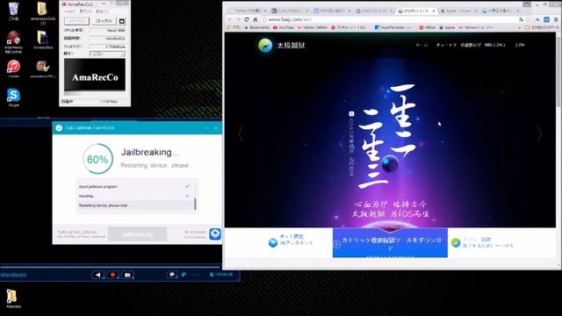Select 'Restarting device, please wait' log row
562x316 pixels.
(134, 205)
